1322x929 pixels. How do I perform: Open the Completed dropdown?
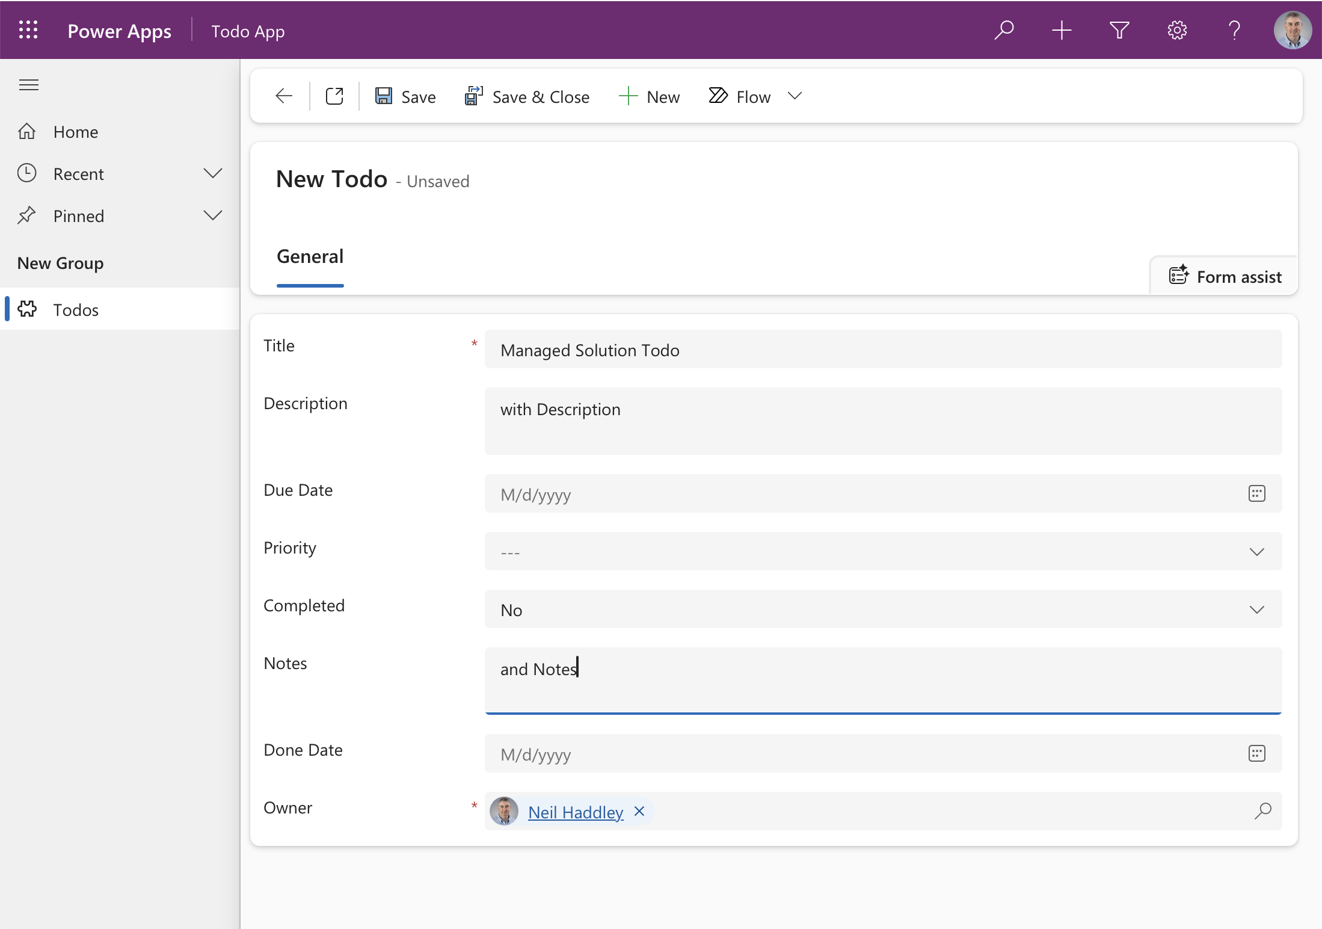tap(883, 610)
